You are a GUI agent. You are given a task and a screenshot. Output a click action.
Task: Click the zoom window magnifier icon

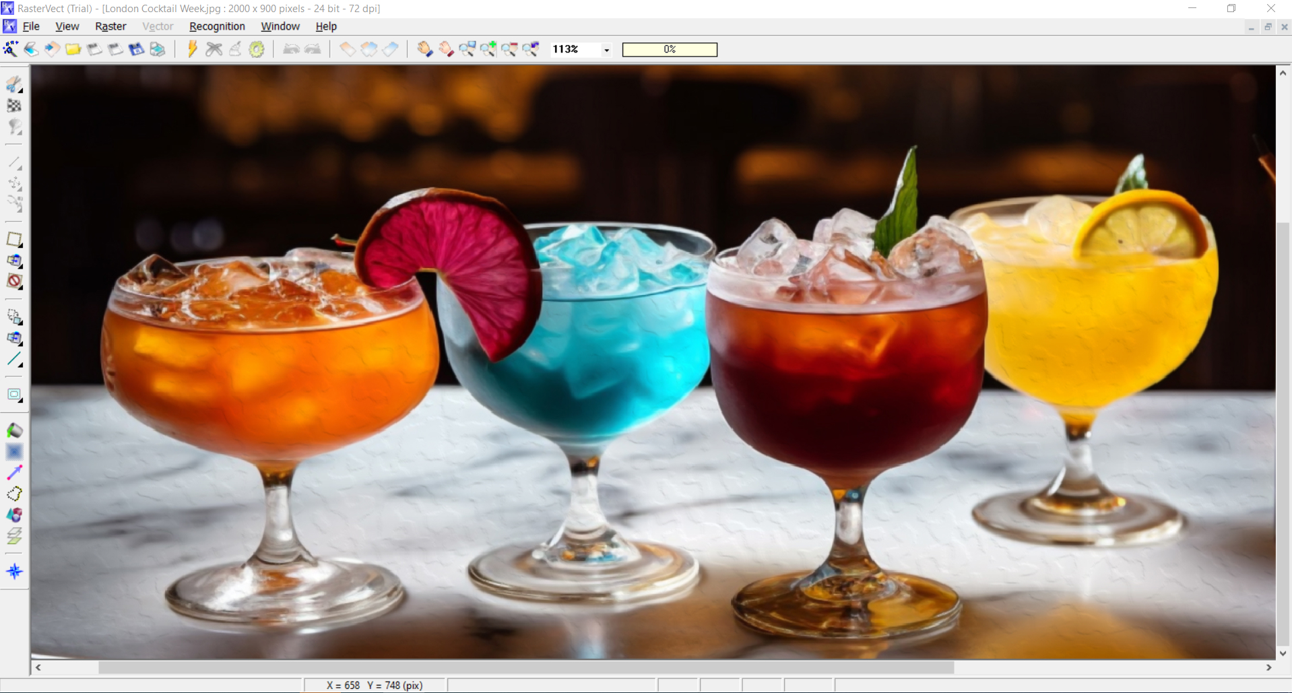pyautogui.click(x=467, y=49)
